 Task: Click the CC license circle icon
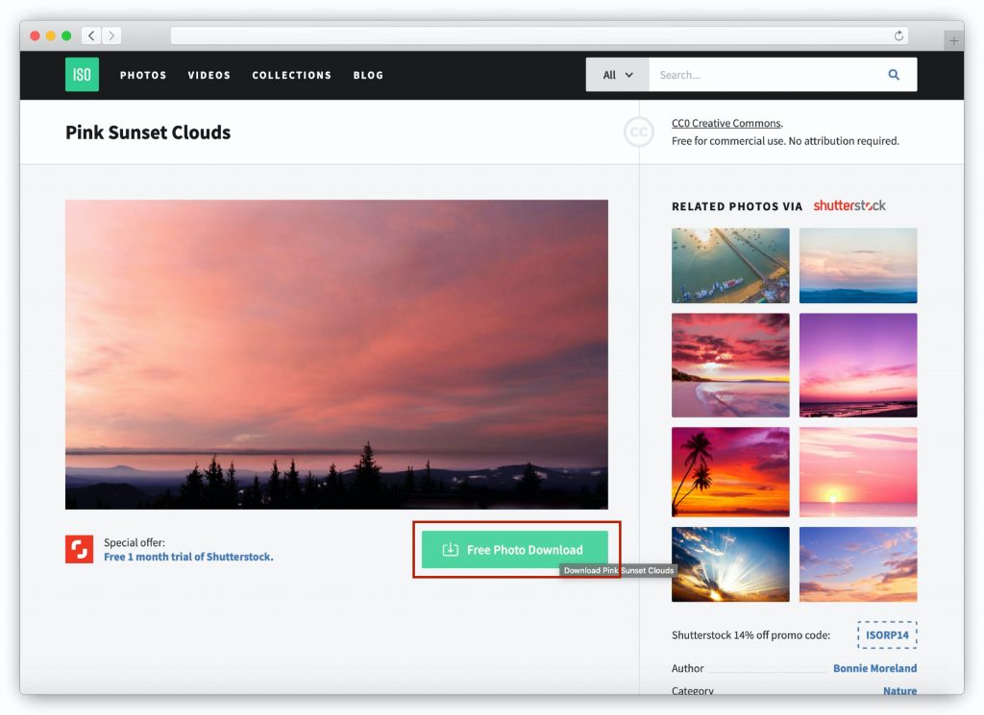pyautogui.click(x=639, y=132)
